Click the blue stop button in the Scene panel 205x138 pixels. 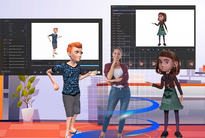pyautogui.click(x=153, y=50)
